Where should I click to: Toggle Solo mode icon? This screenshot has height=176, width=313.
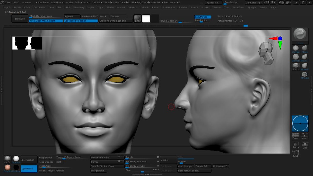click(x=305, y=145)
